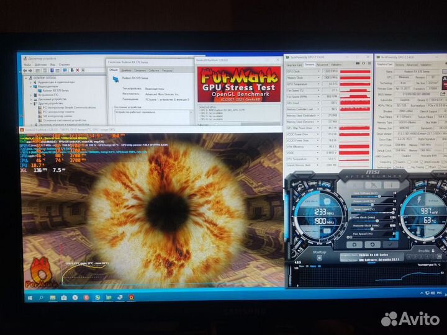Click the Afterburner reset button
This screenshot has width=447, height=335.
pyautogui.click(x=372, y=244)
